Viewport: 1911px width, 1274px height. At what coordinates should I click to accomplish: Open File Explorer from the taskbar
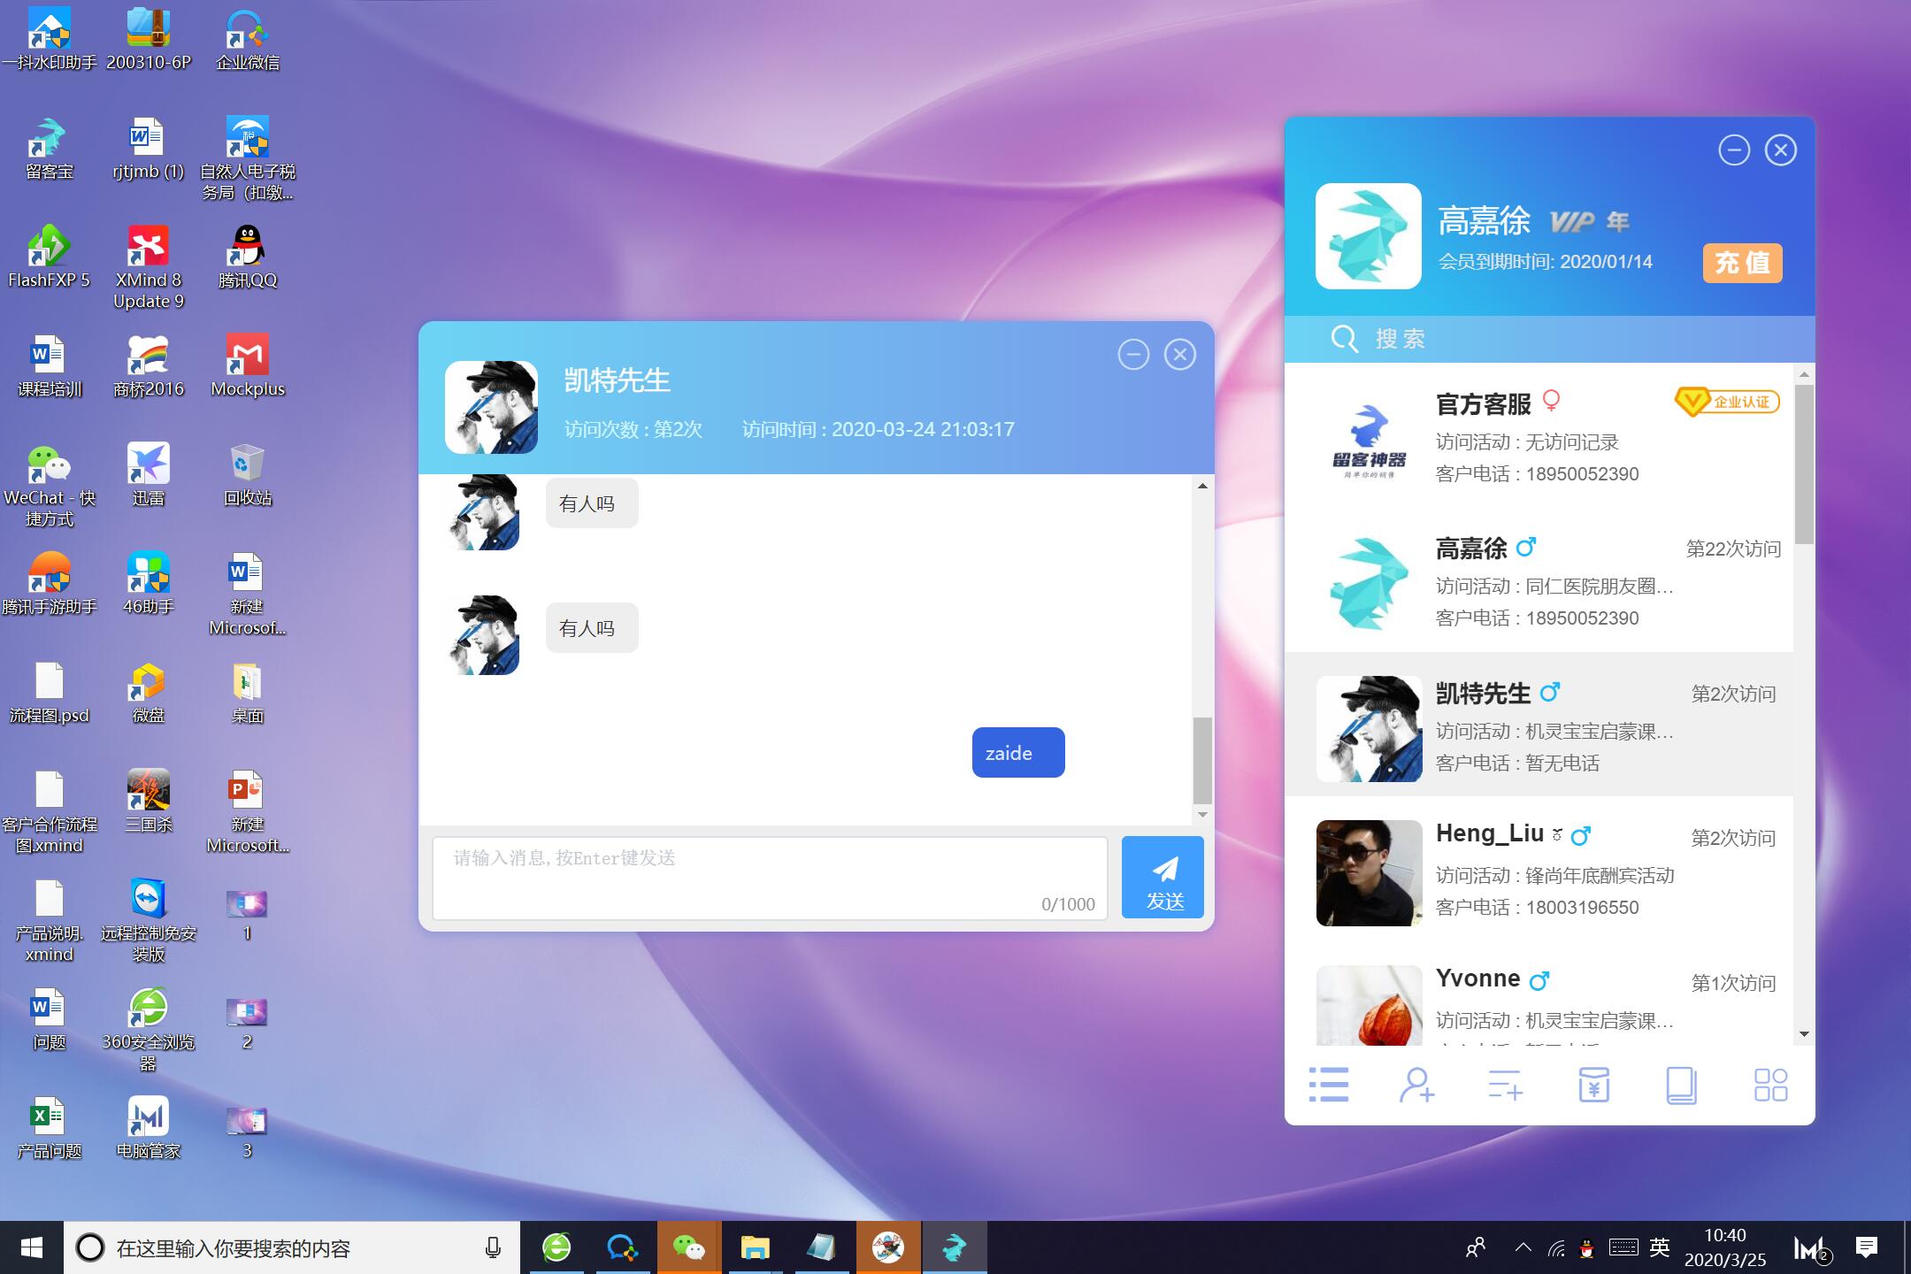tap(755, 1247)
